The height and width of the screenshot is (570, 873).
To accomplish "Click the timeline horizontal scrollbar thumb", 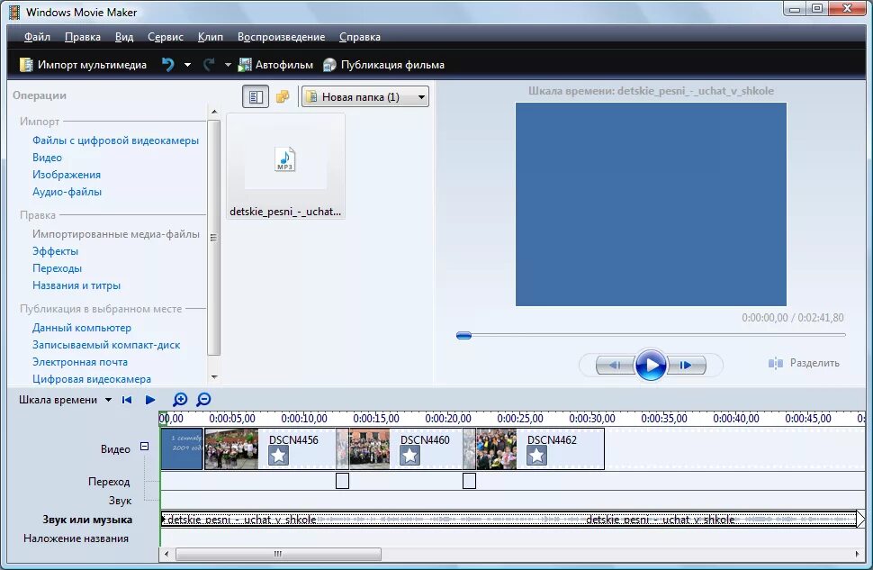I will [x=278, y=555].
